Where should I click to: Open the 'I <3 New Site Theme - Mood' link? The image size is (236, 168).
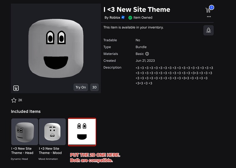click(50, 151)
